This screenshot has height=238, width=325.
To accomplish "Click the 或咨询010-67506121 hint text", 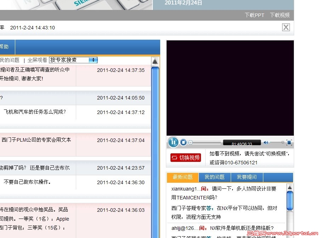I will click(x=234, y=163).
